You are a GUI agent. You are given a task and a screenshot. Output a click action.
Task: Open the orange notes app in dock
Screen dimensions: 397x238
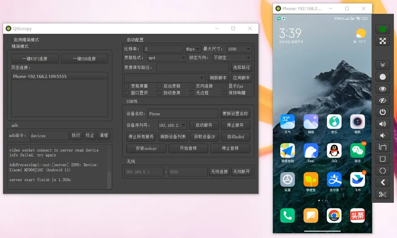click(311, 215)
